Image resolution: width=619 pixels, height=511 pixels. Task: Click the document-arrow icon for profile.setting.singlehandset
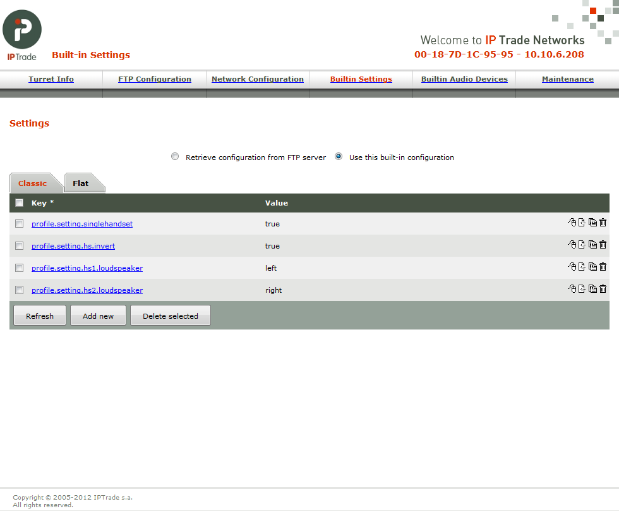coord(582,223)
